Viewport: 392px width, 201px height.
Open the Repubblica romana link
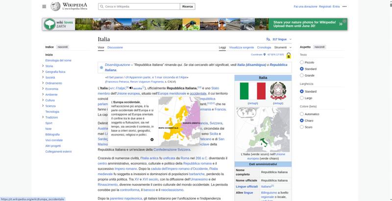(x=197, y=163)
